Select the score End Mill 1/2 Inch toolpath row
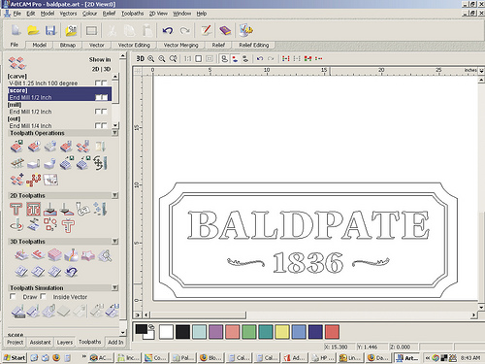This screenshot has height=364, width=485. pos(59,94)
